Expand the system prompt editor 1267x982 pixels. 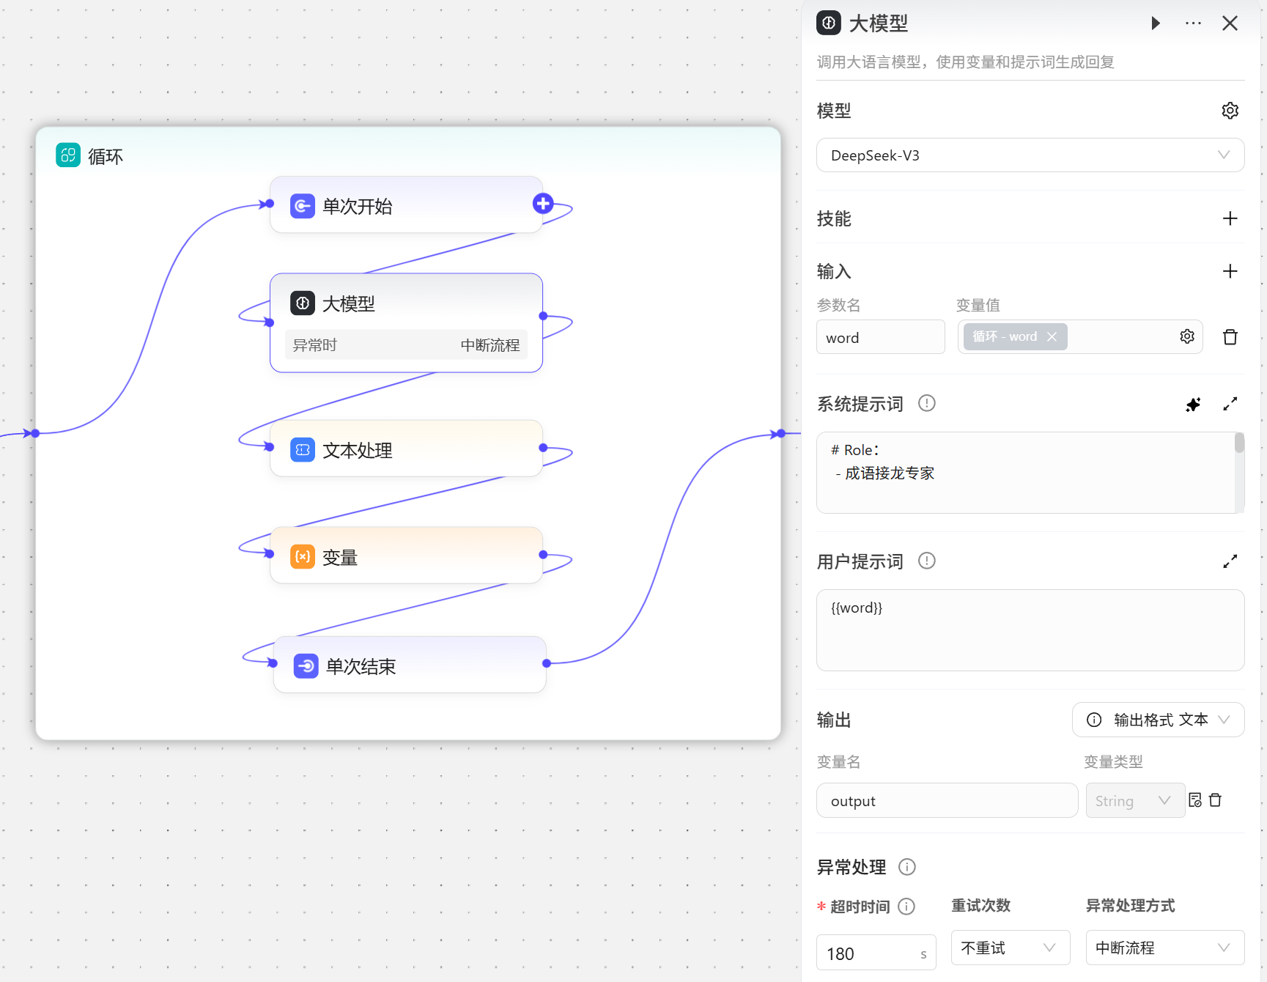[x=1230, y=404]
